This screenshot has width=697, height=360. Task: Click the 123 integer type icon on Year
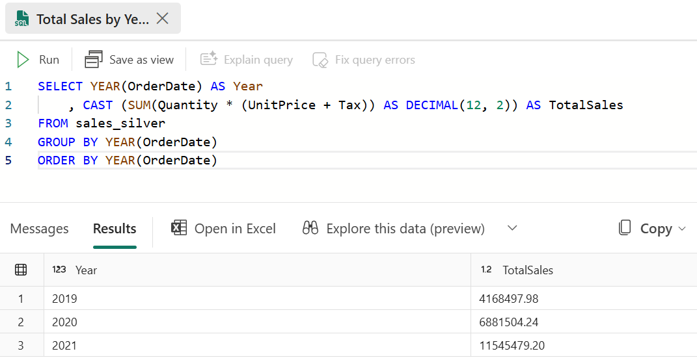59,269
